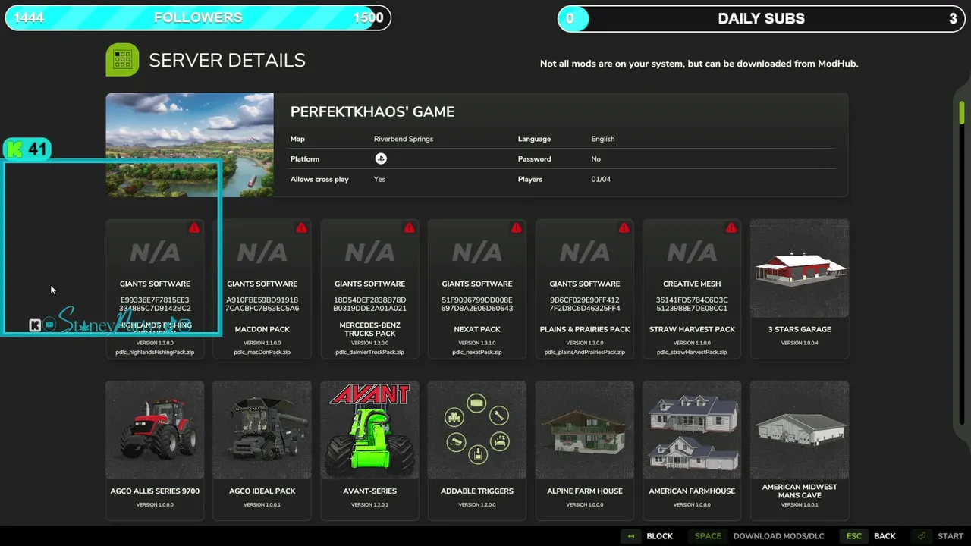
Task: Select the Macdon Pack card title
Action: coord(262,329)
